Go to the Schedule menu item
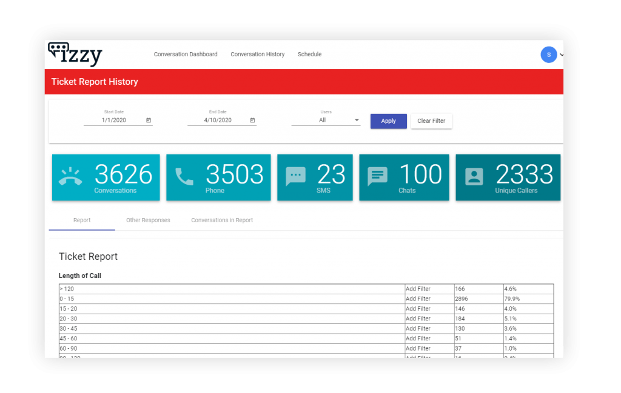Screen dimensions: 621x393 pos(309,54)
